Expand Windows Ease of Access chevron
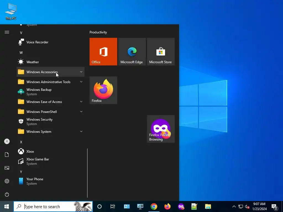This screenshot has height=212, width=283. (x=81, y=102)
